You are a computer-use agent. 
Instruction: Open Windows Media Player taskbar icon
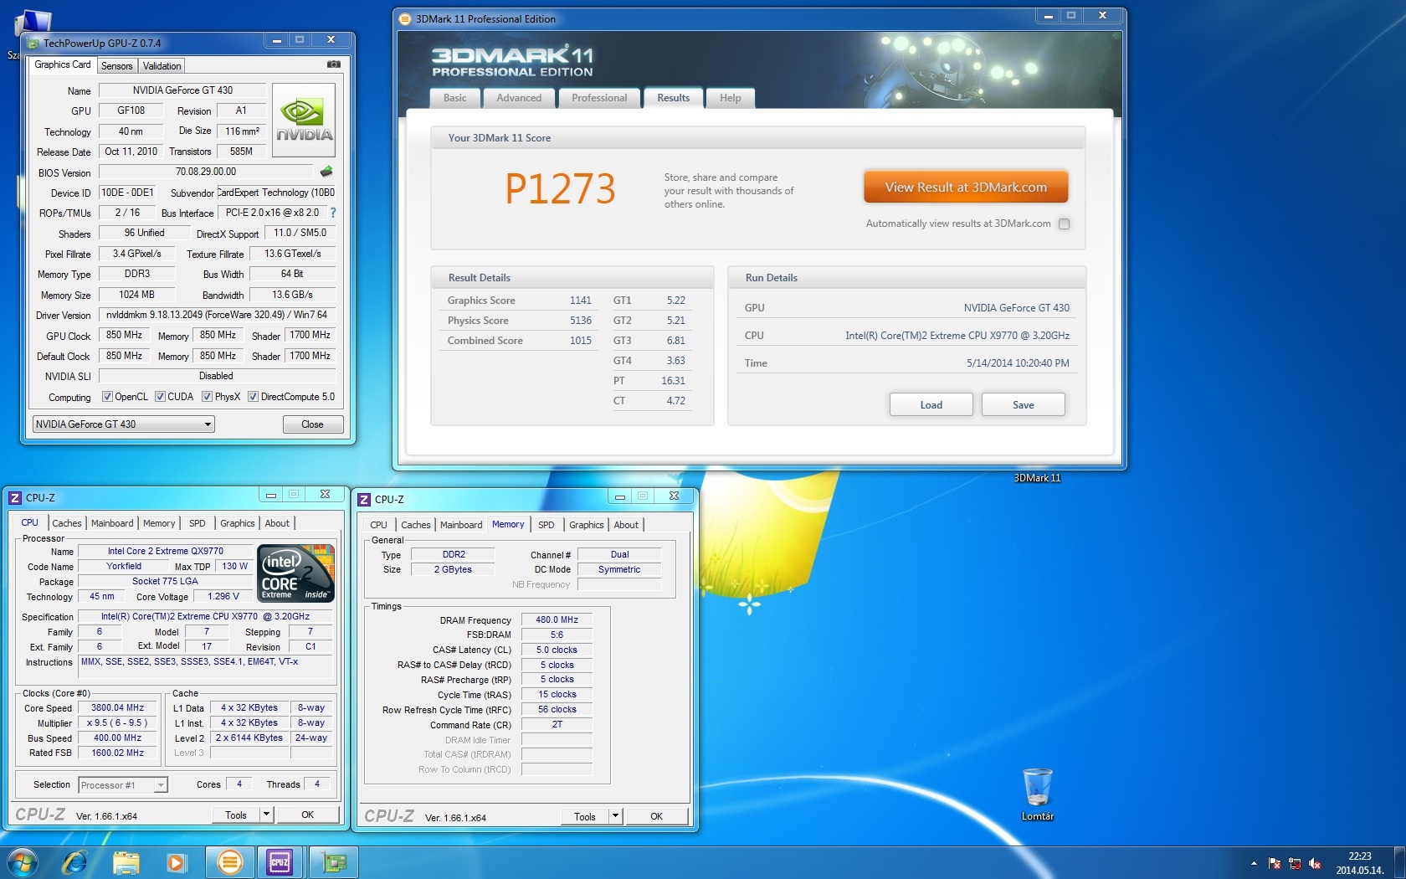coord(177,861)
